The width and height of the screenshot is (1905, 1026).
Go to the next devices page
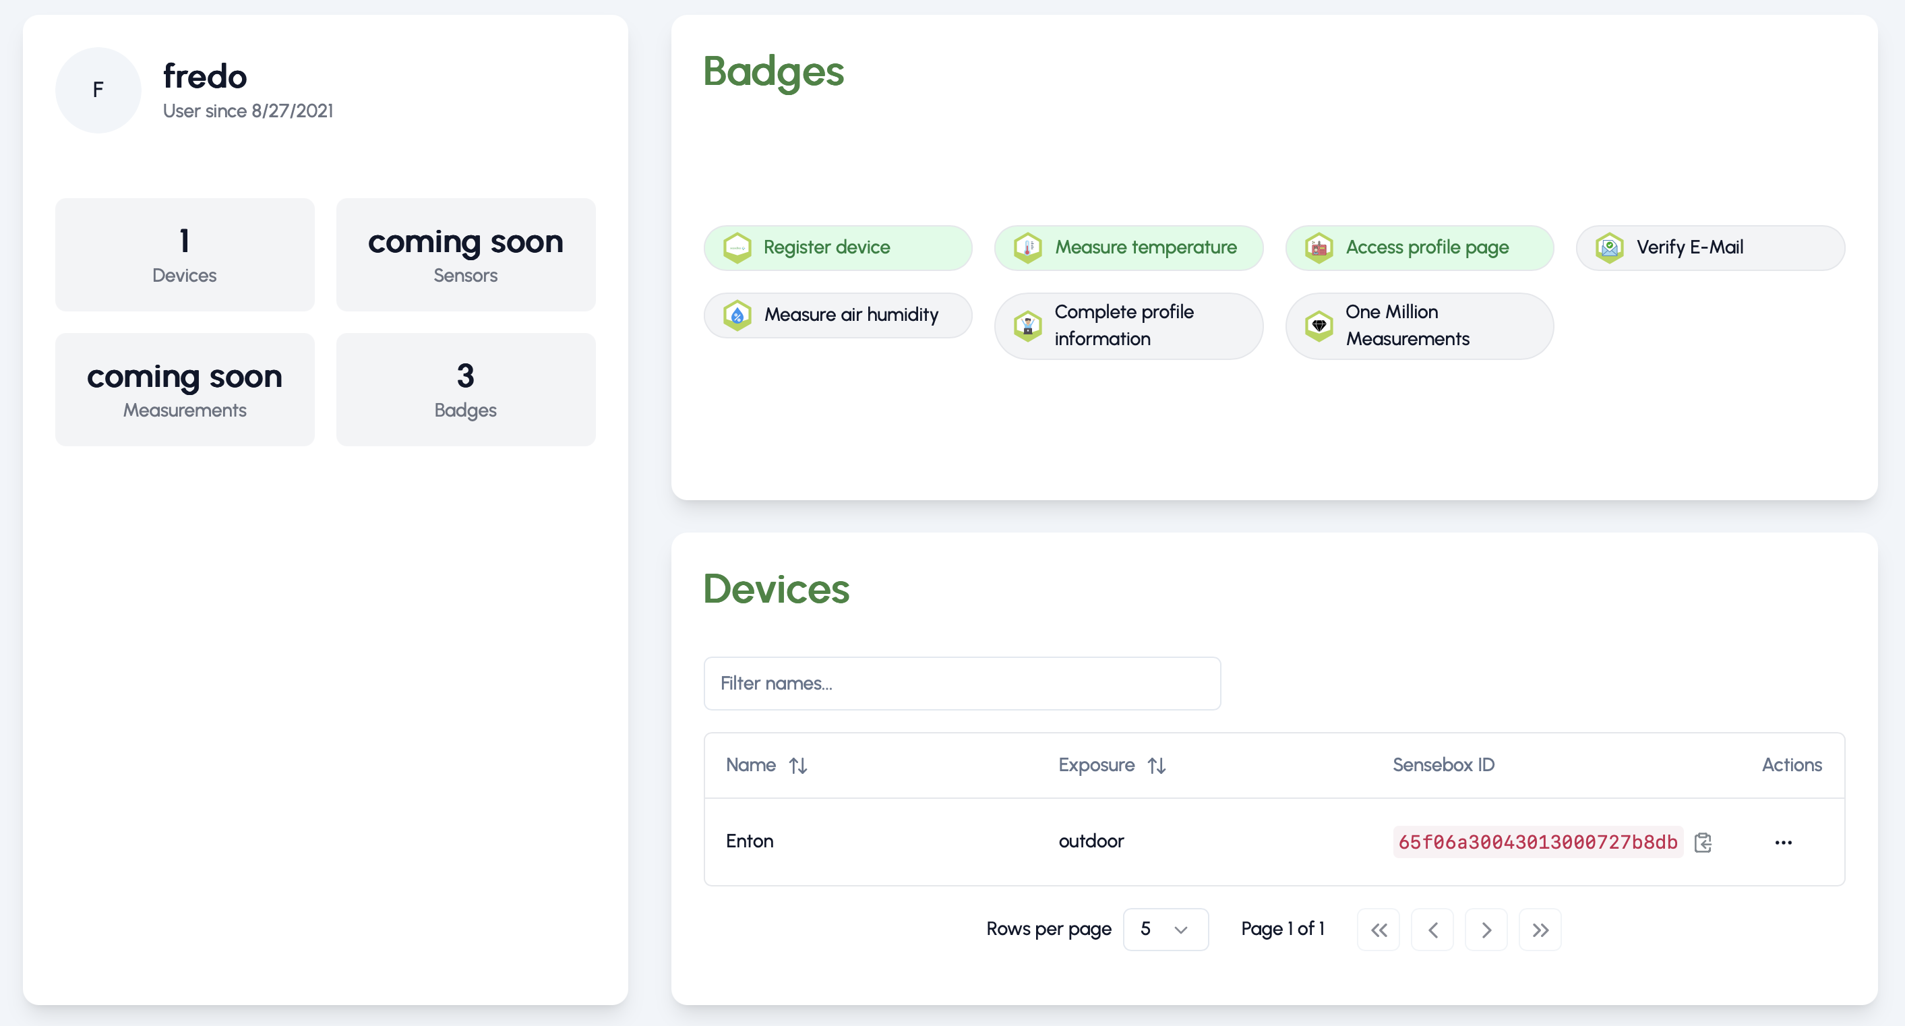coord(1486,930)
